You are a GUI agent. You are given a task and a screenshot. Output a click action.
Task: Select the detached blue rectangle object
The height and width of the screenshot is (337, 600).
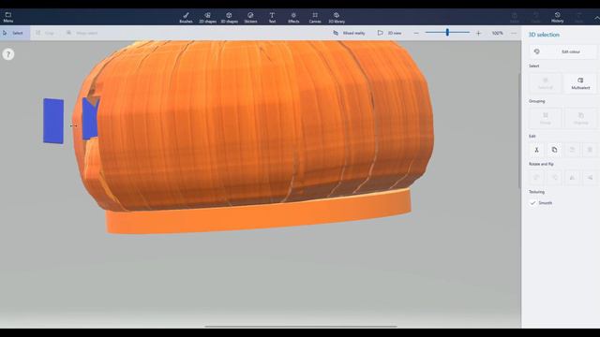53,121
